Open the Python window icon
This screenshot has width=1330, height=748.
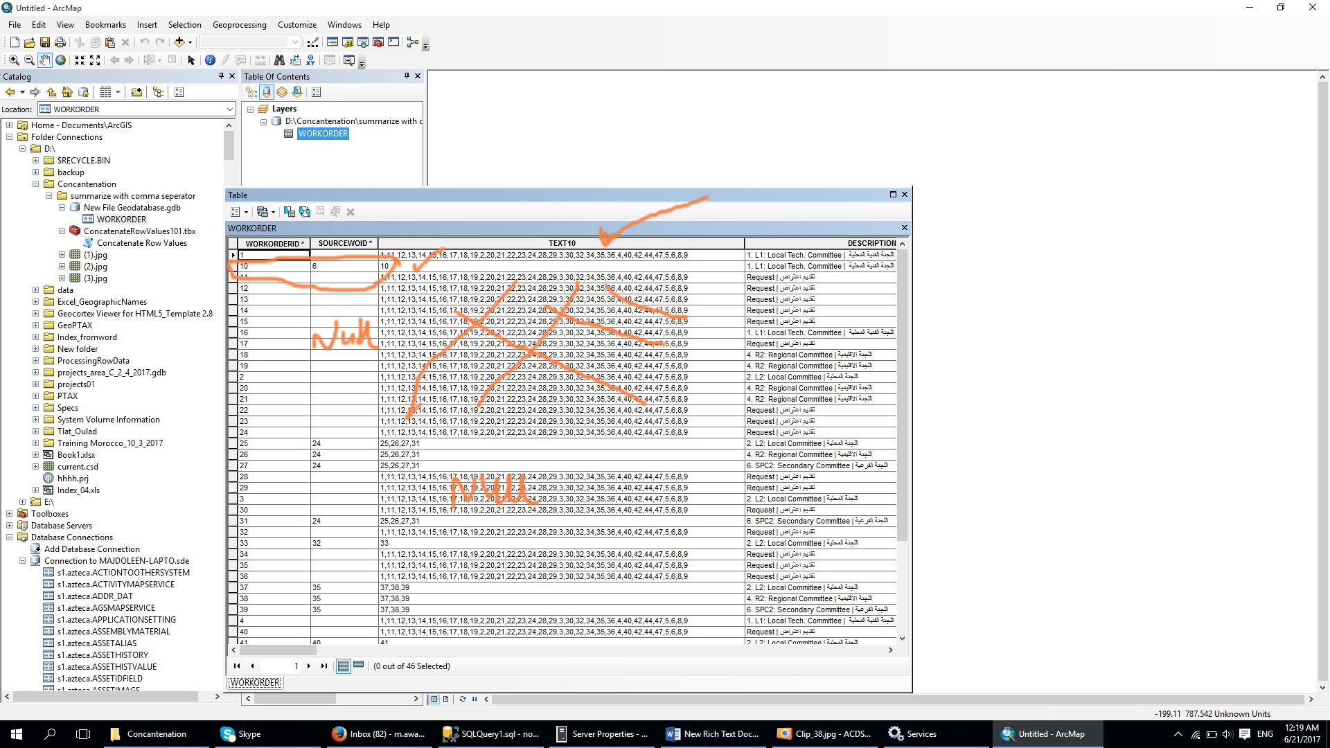pyautogui.click(x=393, y=42)
